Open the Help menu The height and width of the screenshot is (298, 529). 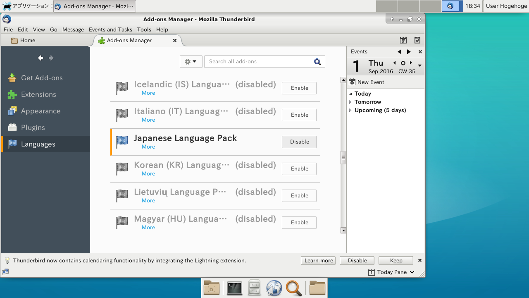coord(162,29)
